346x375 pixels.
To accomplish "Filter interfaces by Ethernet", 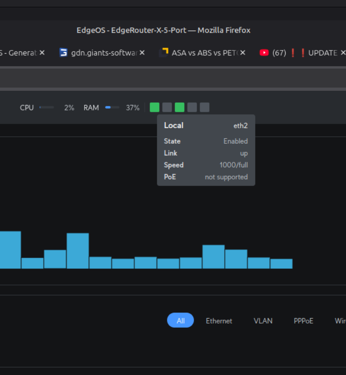I will coord(219,321).
